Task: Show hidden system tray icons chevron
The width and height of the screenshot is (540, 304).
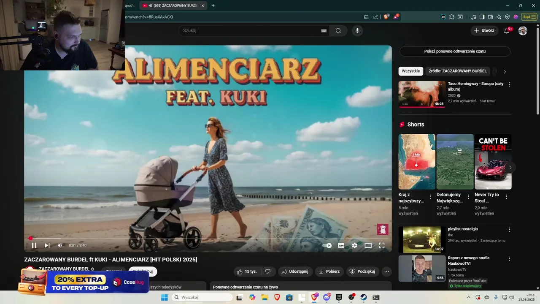Action: 468,297
